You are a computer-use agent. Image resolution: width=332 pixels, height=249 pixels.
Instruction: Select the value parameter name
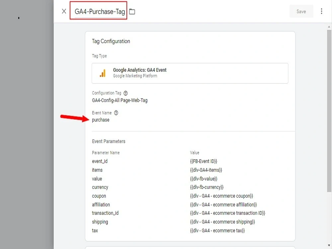[97, 179]
